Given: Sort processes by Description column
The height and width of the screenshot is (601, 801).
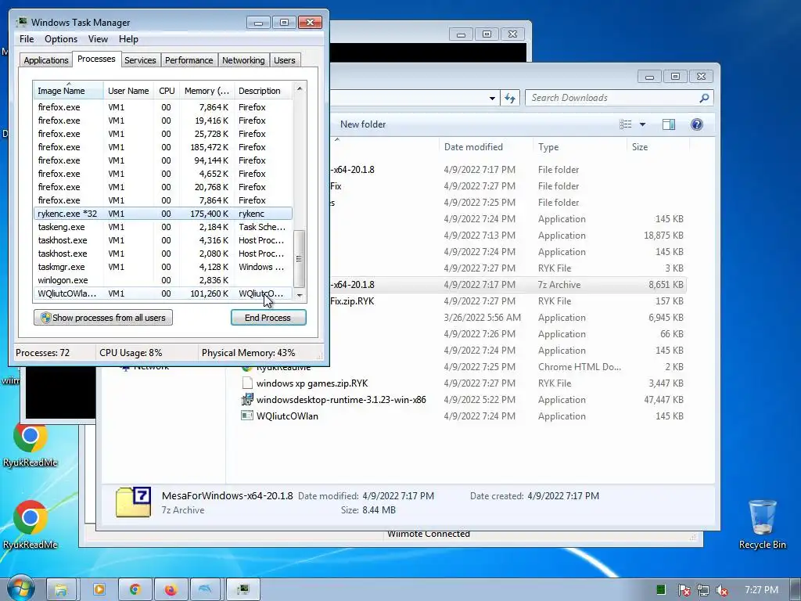Looking at the screenshot, I should [x=263, y=91].
